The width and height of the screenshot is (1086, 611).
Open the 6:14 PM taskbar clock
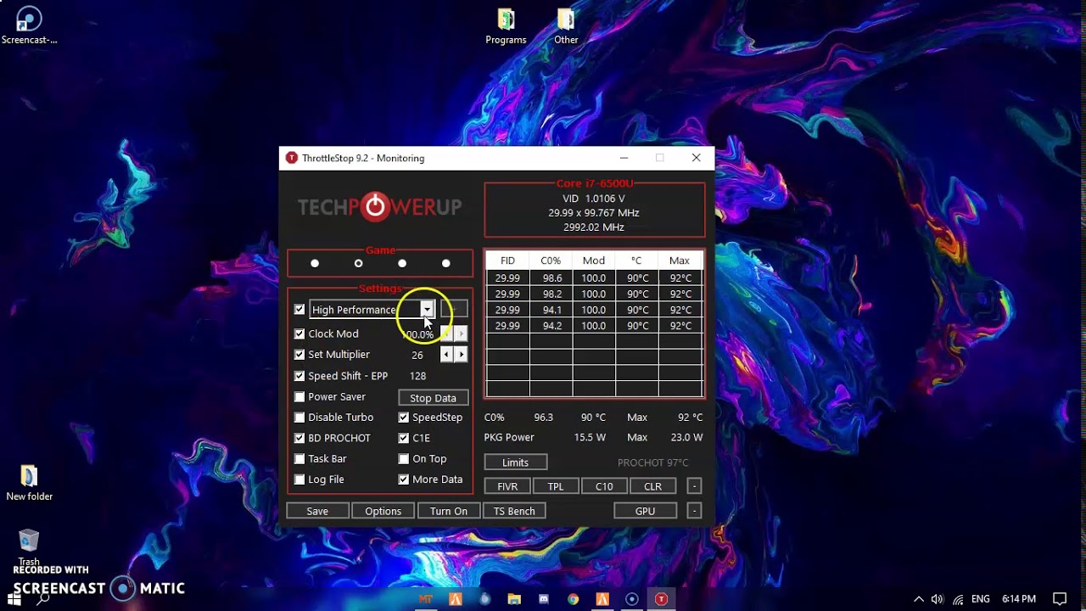pos(1019,599)
